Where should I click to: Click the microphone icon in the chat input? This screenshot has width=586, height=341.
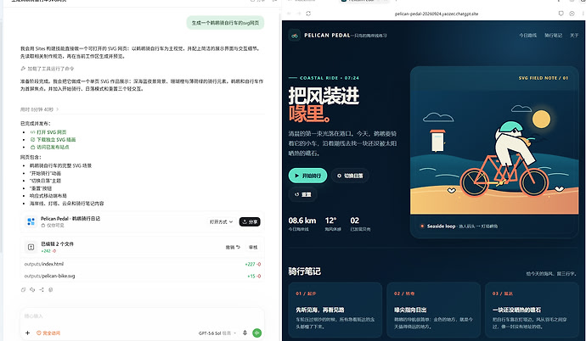245,333
